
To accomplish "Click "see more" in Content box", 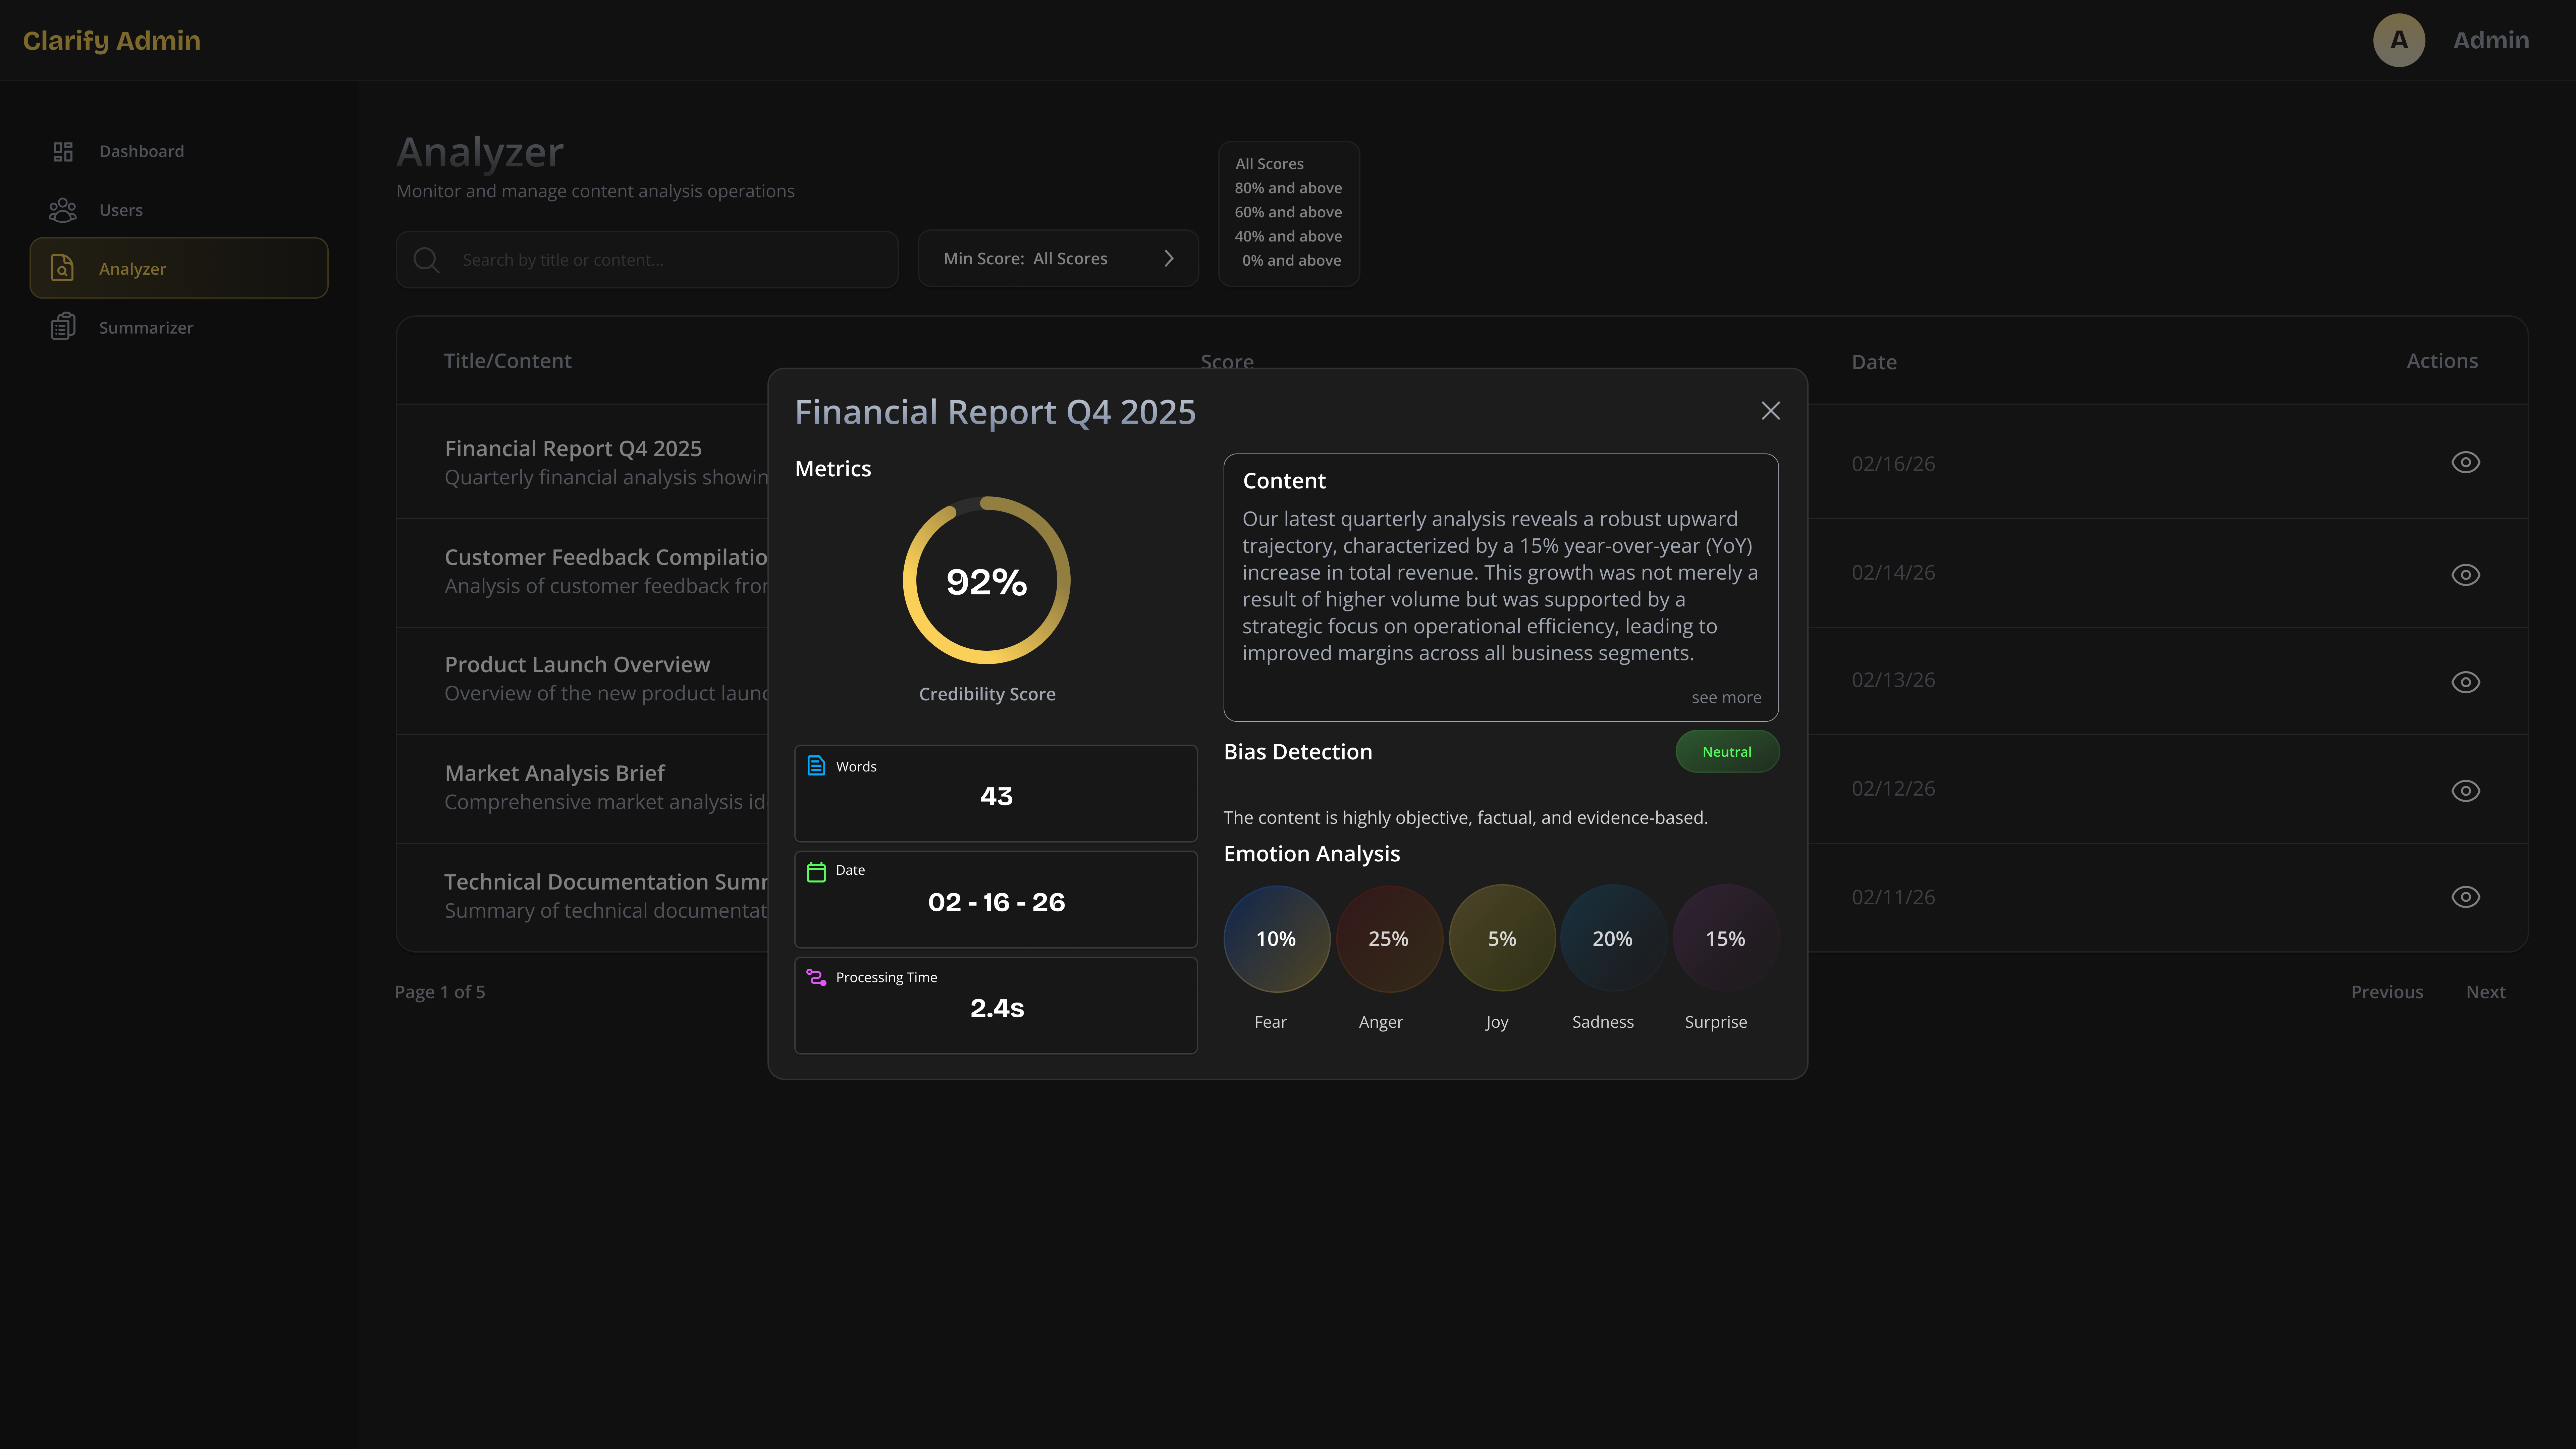I will [x=1726, y=698].
